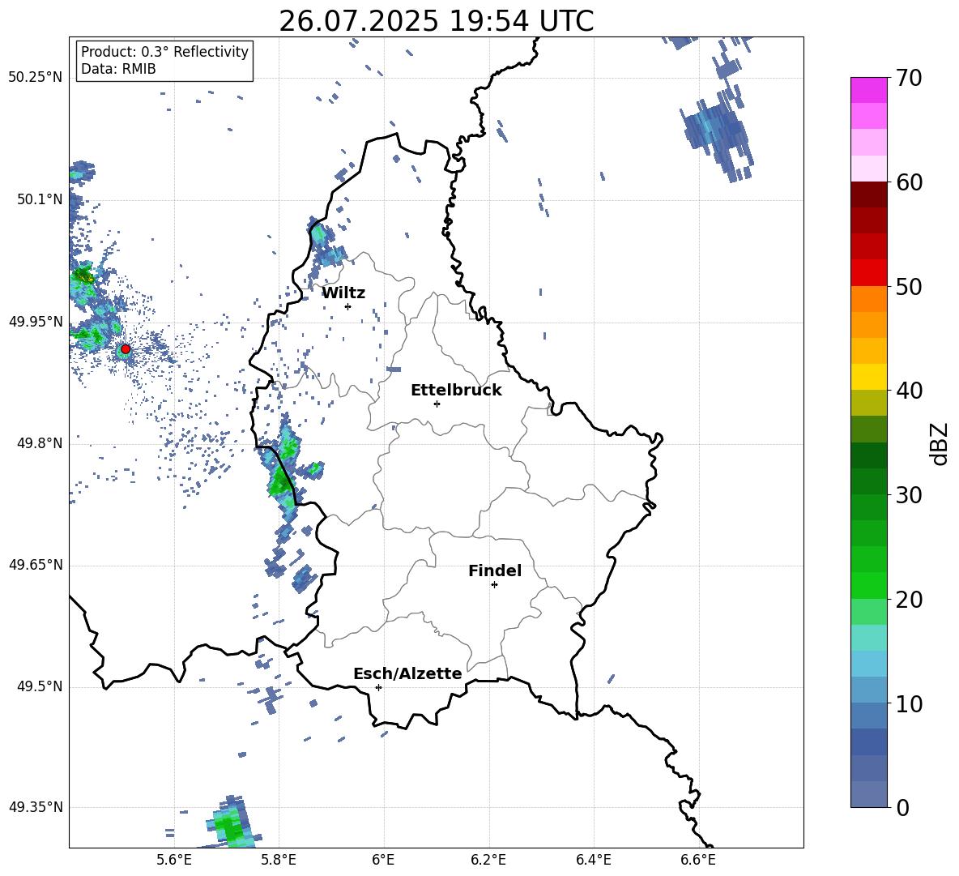
Task: Click the dark red colorbar segment below 60
Action: (868, 194)
